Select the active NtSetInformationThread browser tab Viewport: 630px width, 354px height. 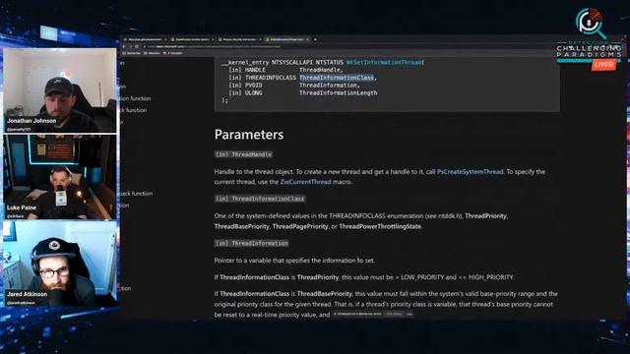click(x=286, y=39)
